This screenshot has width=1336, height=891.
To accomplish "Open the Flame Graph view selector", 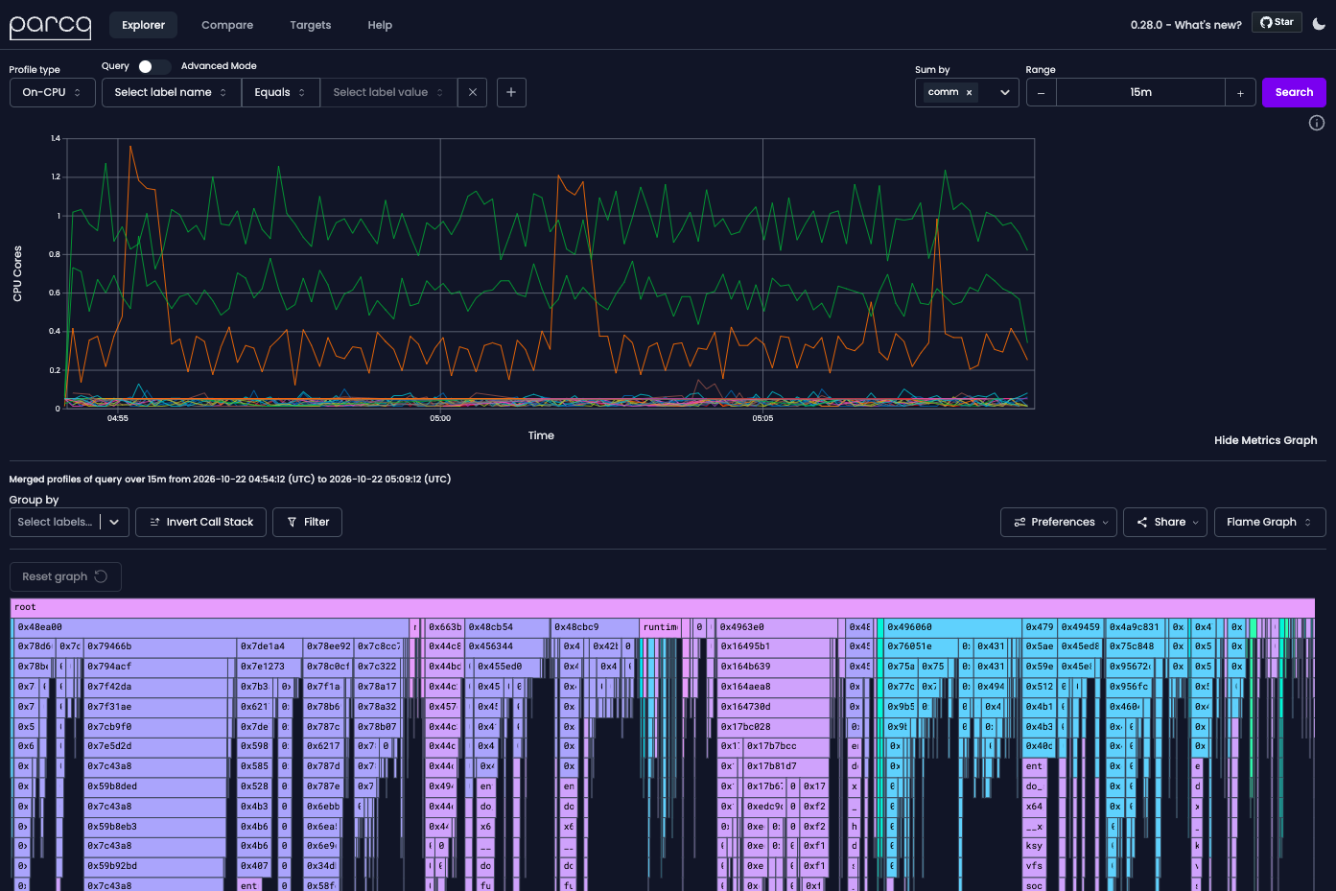I will (1270, 522).
